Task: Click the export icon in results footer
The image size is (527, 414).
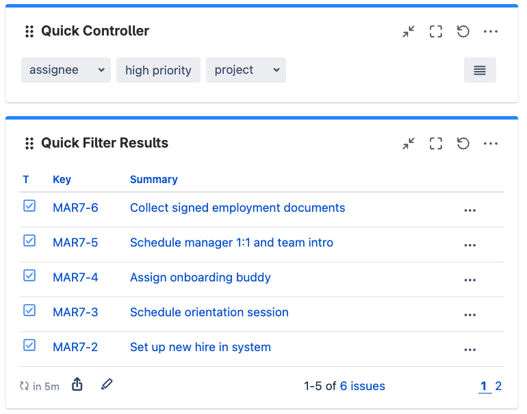Action: [x=77, y=385]
